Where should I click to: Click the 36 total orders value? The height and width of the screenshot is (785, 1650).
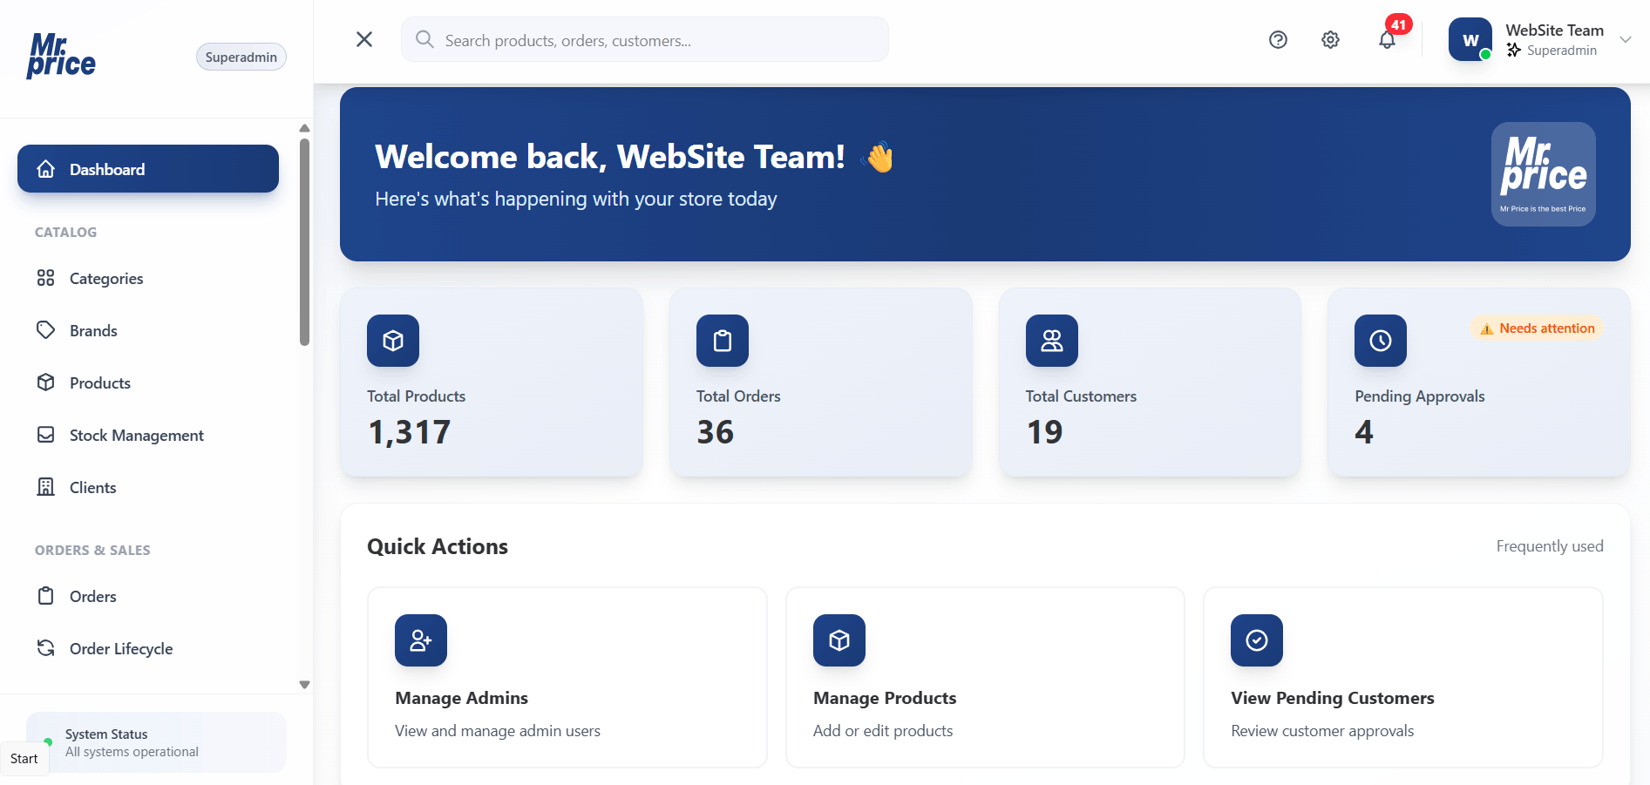click(x=716, y=432)
